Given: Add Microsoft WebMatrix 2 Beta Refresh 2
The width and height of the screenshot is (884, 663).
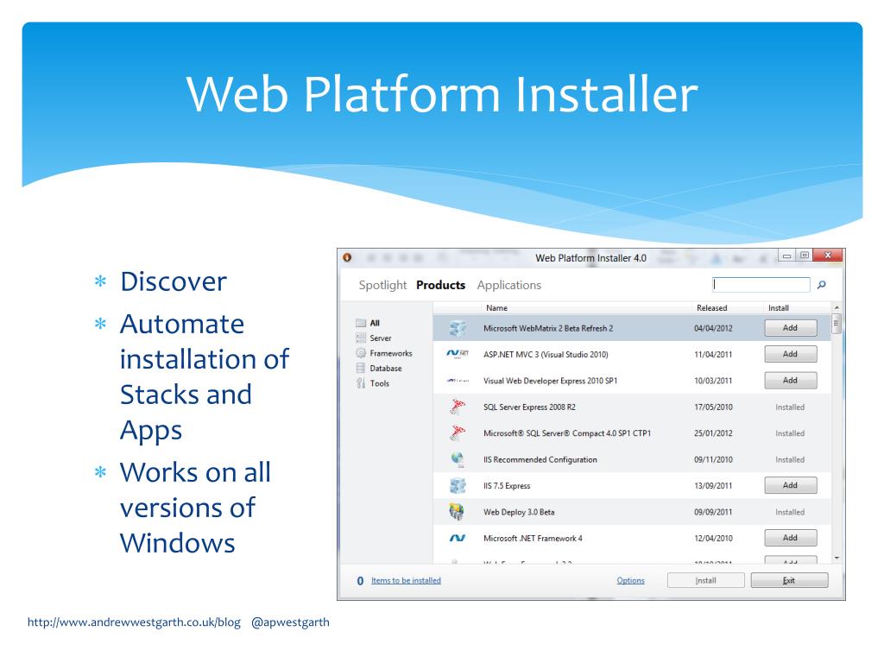Looking at the screenshot, I should [791, 328].
